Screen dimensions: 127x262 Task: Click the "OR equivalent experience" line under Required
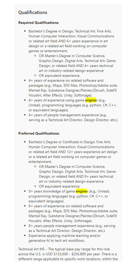[x=60, y=75]
